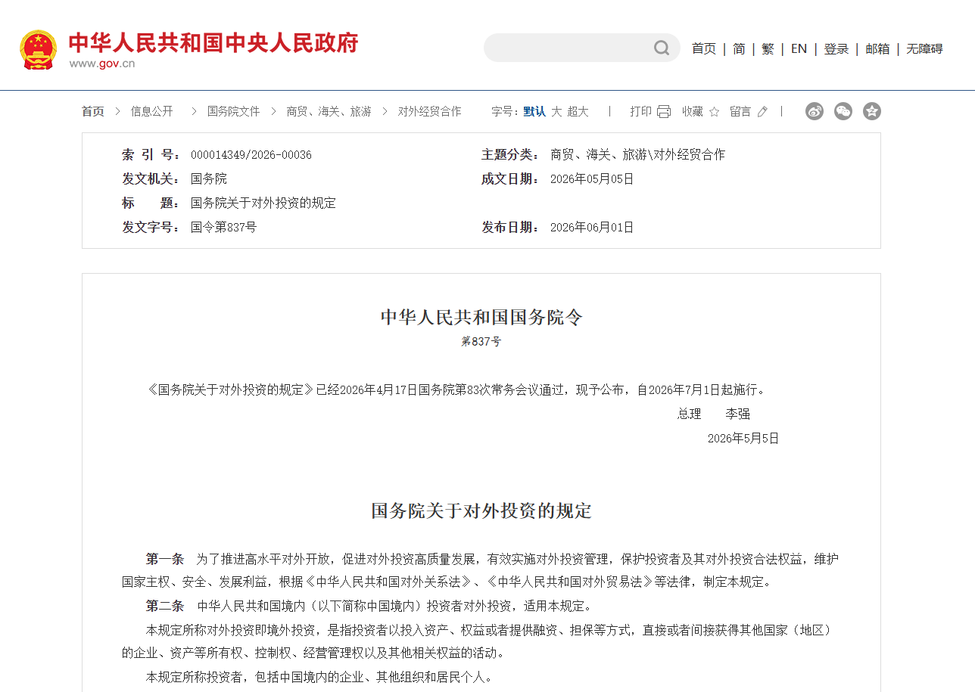Open 对外经贸合作 breadcrumb link
Image resolution: width=975 pixels, height=692 pixels.
[429, 111]
